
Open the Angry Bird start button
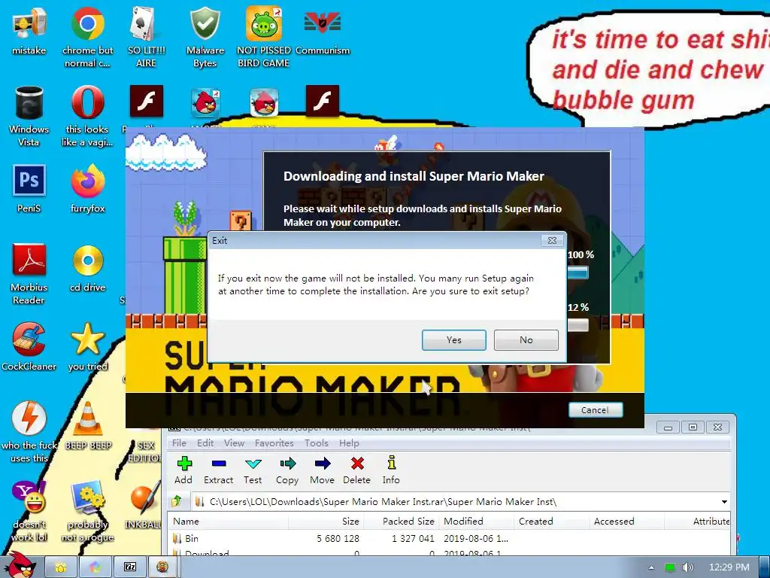tap(20, 565)
